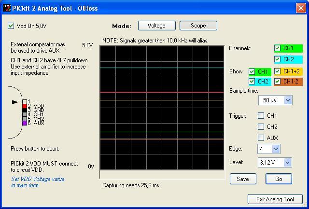Image resolution: width=309 pixels, height=209 pixels.
Task: Click the white pin 1 square
Action: point(25,102)
